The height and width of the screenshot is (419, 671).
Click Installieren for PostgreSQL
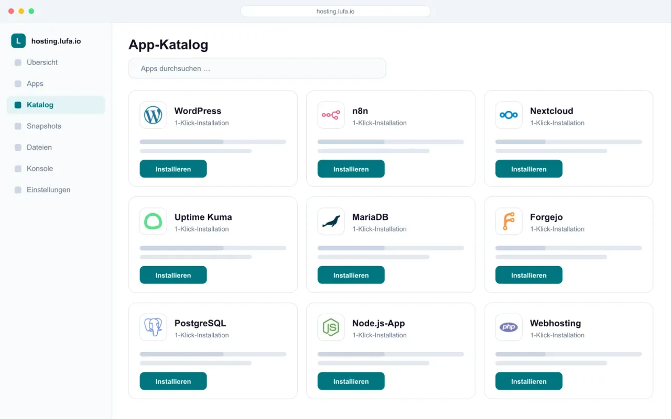click(x=173, y=381)
